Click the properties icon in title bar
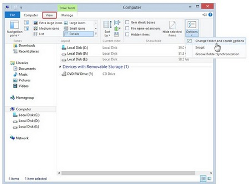This screenshot has width=250, height=184. click(x=15, y=7)
